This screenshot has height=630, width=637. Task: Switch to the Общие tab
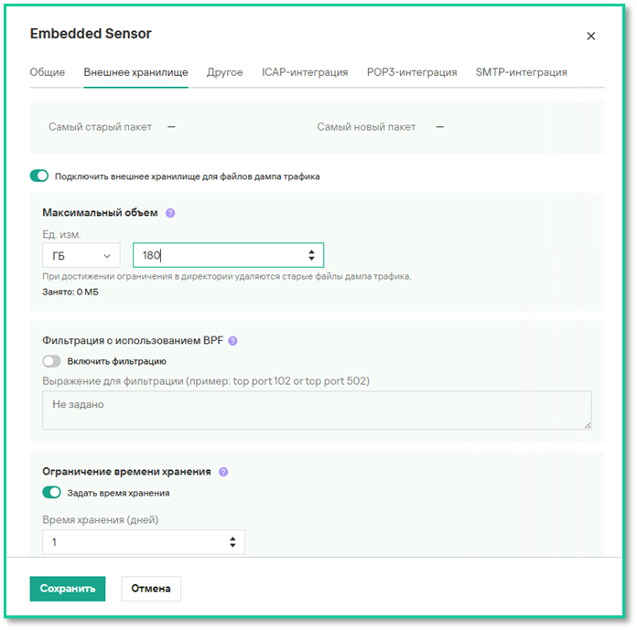pos(48,72)
